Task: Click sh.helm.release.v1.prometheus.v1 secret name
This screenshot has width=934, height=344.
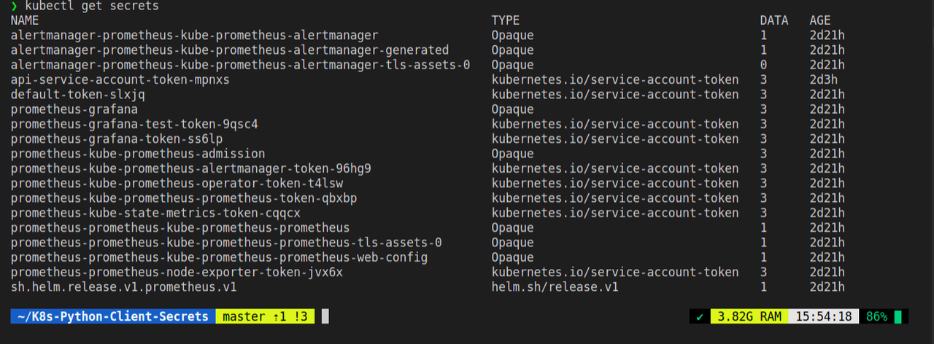Action: pyautogui.click(x=123, y=287)
